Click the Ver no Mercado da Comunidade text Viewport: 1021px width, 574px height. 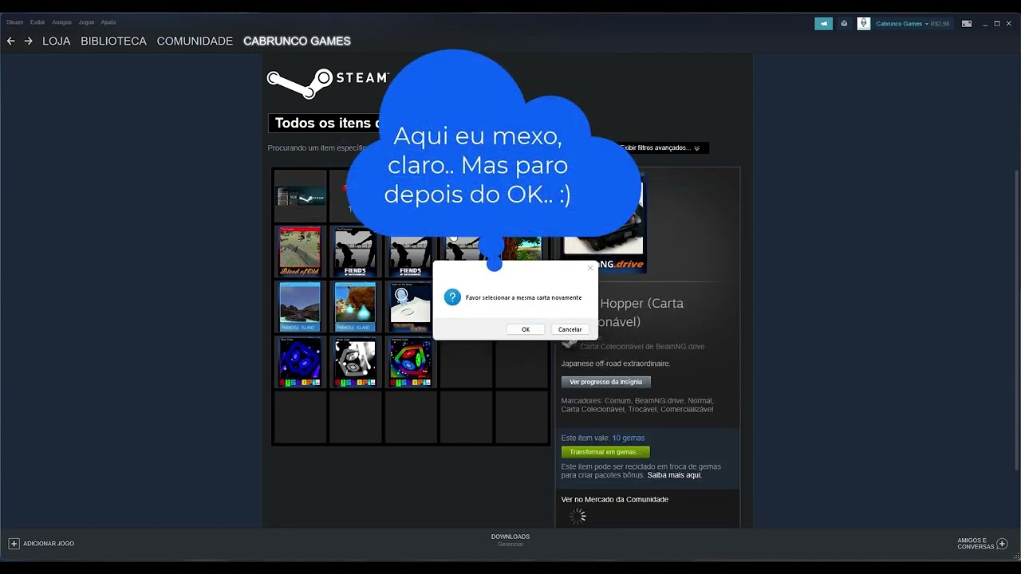pos(614,500)
